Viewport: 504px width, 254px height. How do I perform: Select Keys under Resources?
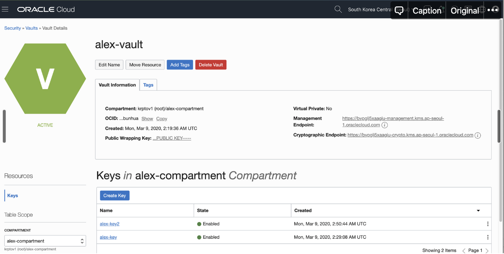tap(12, 195)
